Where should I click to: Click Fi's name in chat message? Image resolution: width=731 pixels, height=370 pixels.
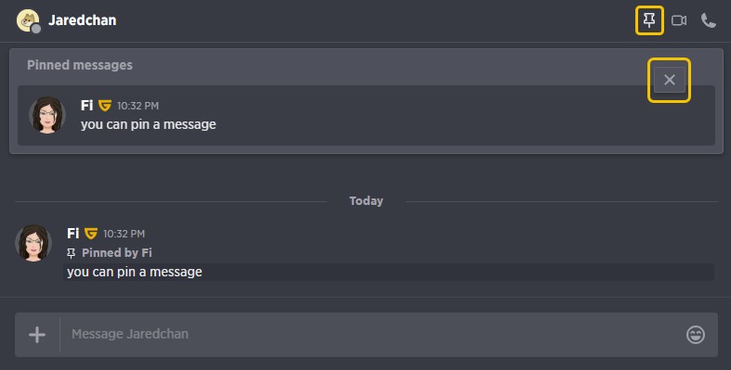[x=73, y=233]
